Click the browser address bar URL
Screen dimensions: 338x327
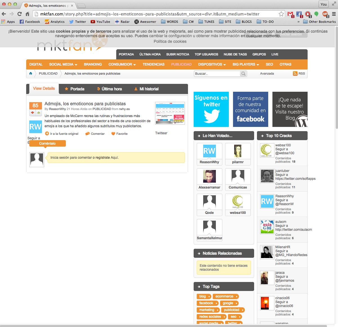point(150,14)
